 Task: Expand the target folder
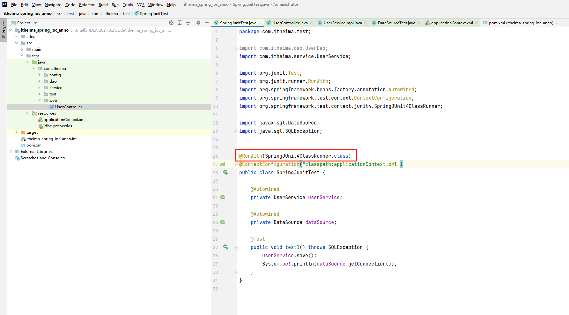(17, 132)
